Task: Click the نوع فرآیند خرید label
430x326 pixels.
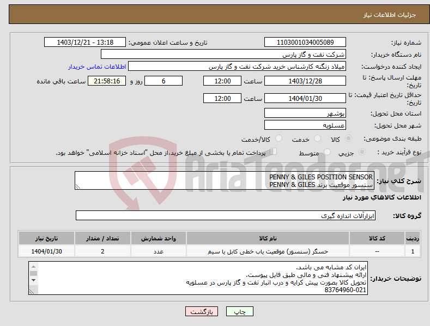Action: [x=399, y=152]
